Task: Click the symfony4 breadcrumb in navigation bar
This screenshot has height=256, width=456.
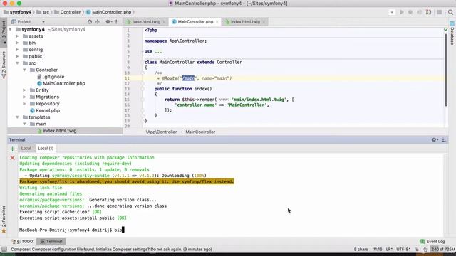Action: pos(17,12)
